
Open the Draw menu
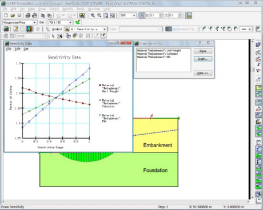[42, 9]
